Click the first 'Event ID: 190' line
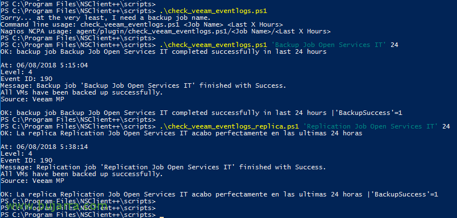 pyautogui.click(x=27, y=79)
